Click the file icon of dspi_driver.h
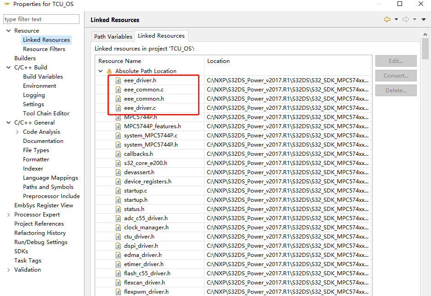 (118, 246)
